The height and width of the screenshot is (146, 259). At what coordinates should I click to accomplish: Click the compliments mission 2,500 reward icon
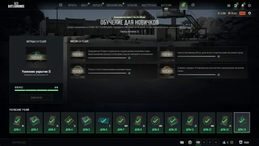click(167, 71)
